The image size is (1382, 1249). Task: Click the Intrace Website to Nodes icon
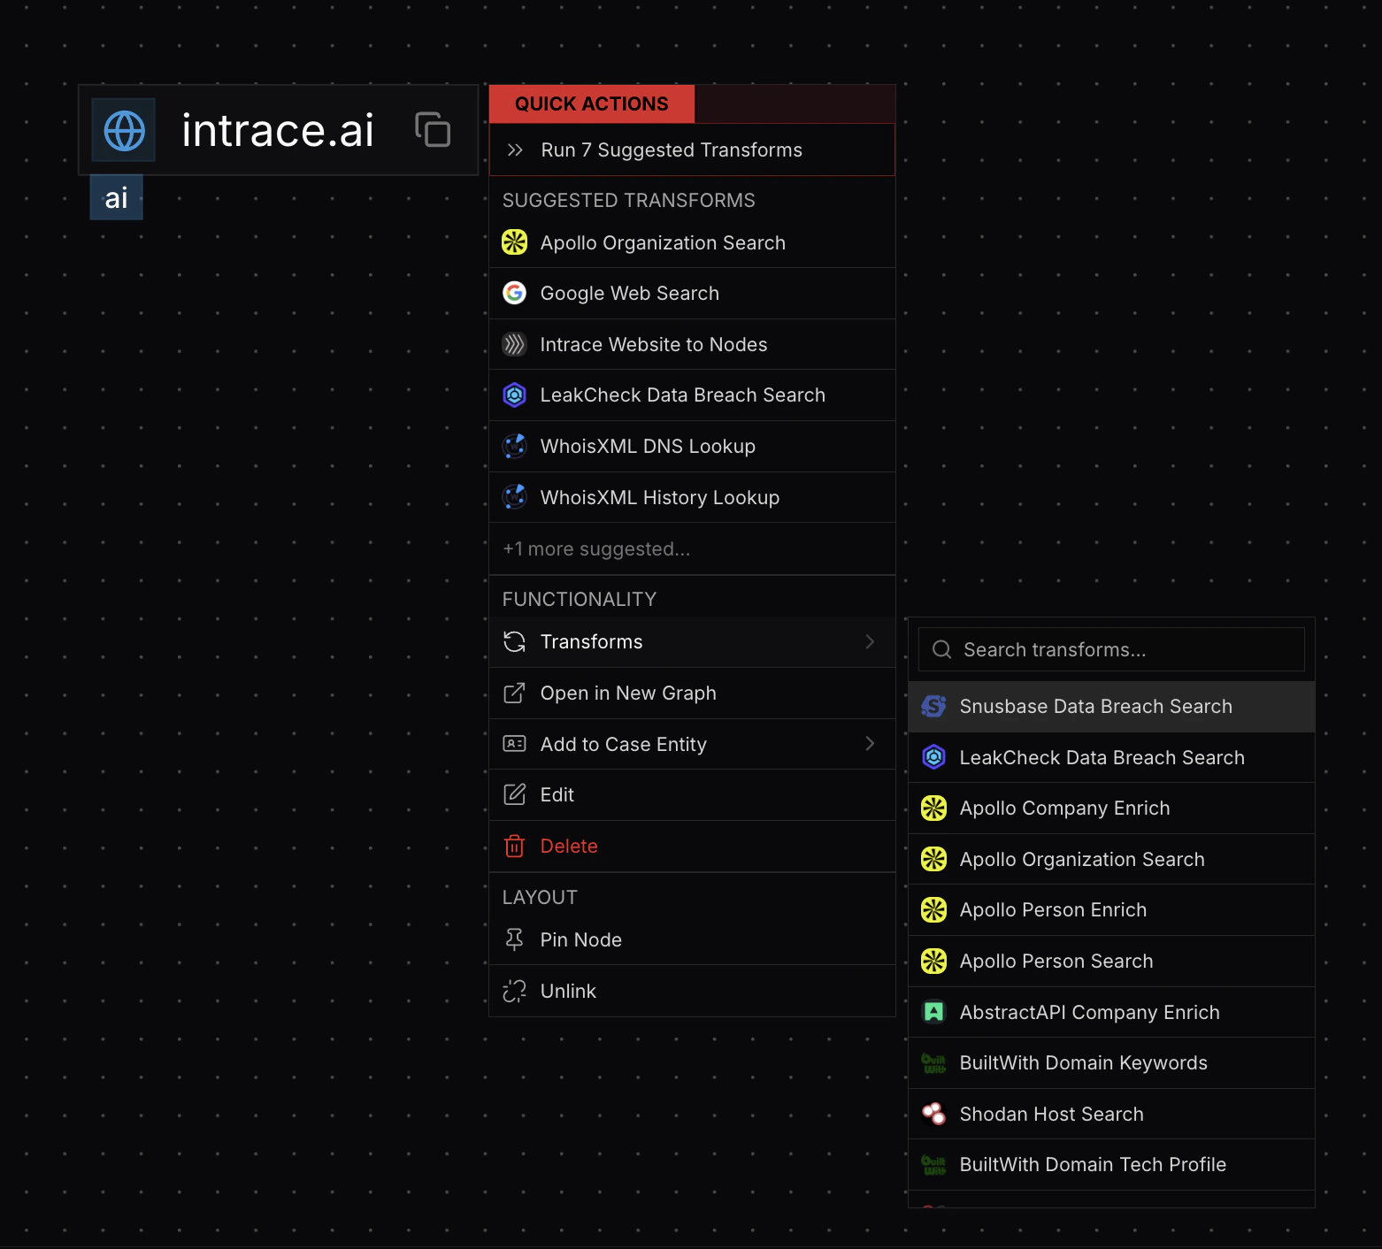515,344
